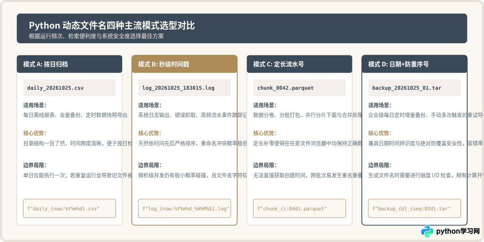Click the f"daily_{now:%Y%m%d}.csv" code box
Viewport: 484px width, 242px height.
click(70, 208)
